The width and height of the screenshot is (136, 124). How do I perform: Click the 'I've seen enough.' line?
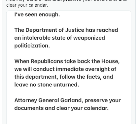(x=37, y=15)
